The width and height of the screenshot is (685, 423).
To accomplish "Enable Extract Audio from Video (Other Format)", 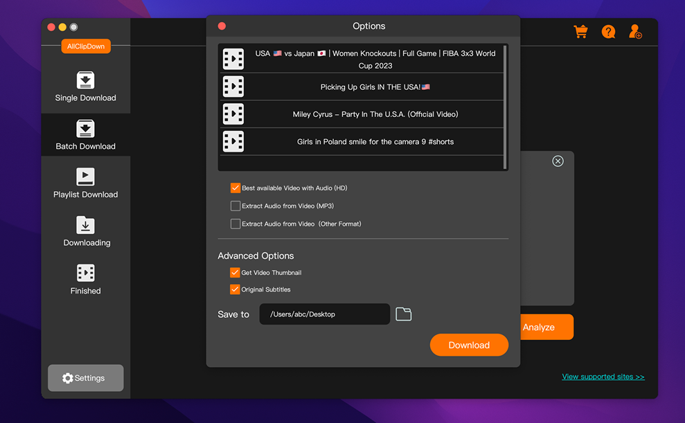I will click(x=235, y=224).
